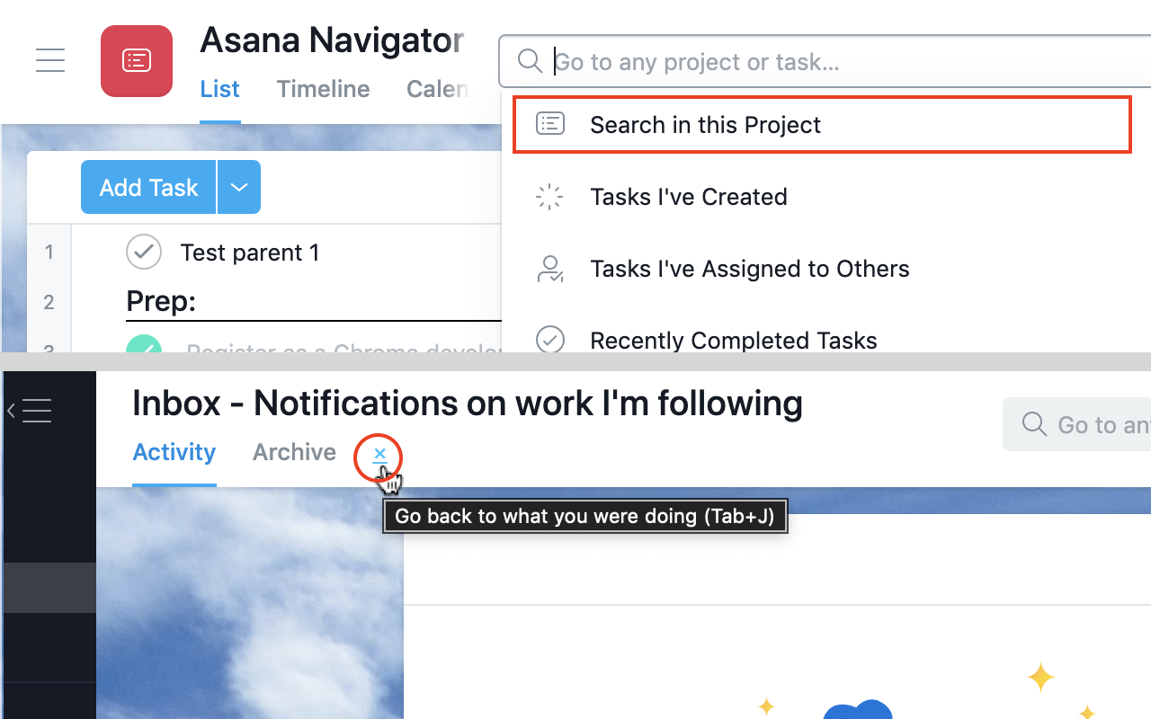Collapse the sidebar in the Inbox window
The width and height of the screenshot is (1151, 719).
pyautogui.click(x=30, y=411)
